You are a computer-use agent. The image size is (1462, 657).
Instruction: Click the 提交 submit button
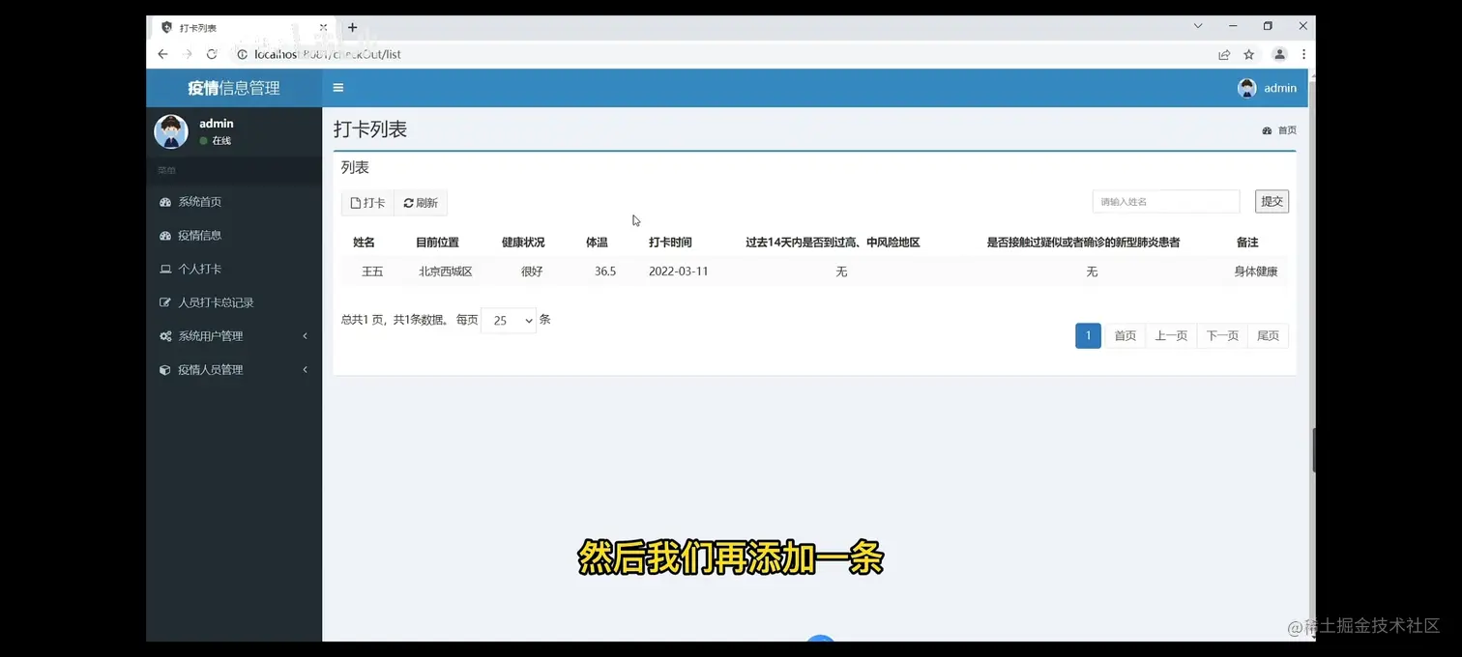coord(1272,201)
